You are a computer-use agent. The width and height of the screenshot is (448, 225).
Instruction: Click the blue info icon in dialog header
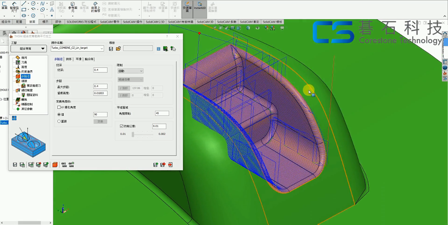(158, 49)
